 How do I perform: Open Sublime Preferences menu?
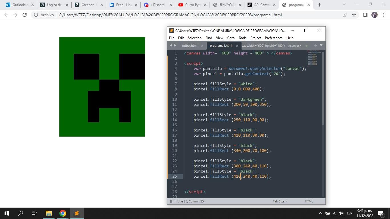click(x=274, y=38)
